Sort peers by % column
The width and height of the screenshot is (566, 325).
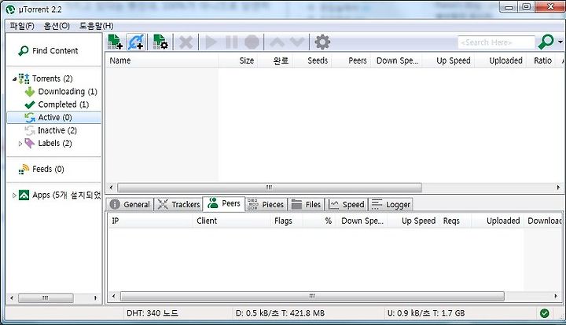pos(319,221)
